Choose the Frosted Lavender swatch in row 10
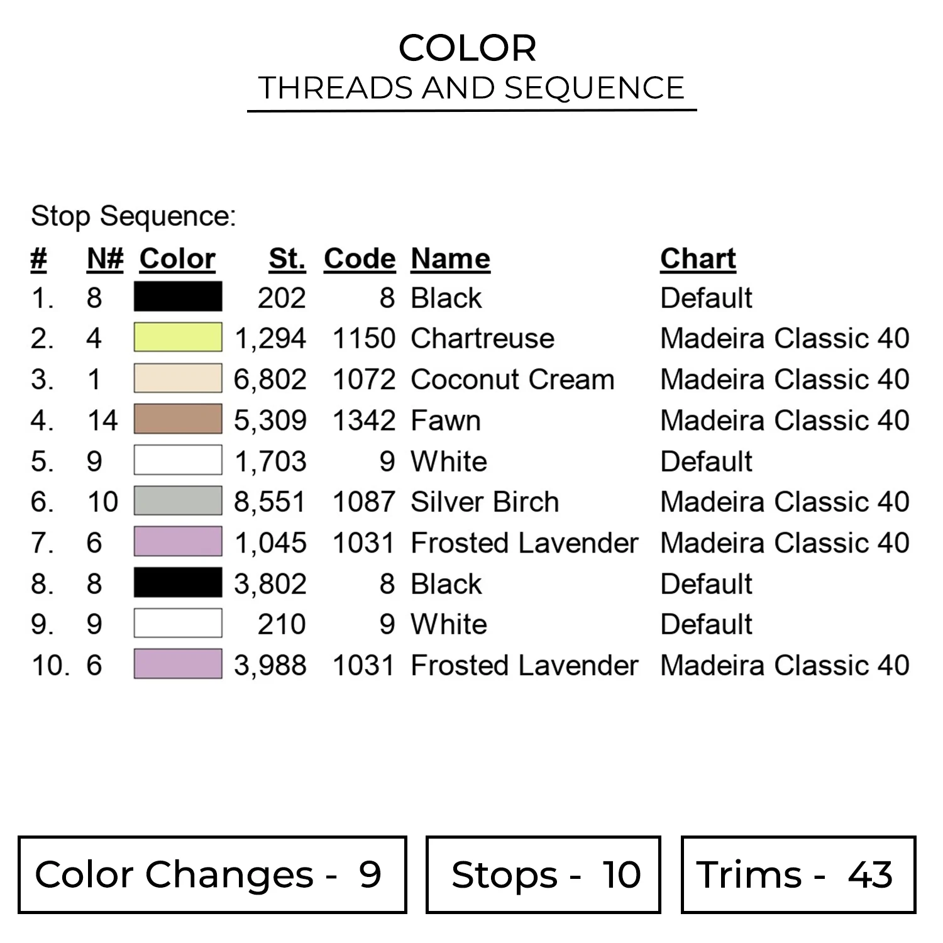 click(178, 665)
